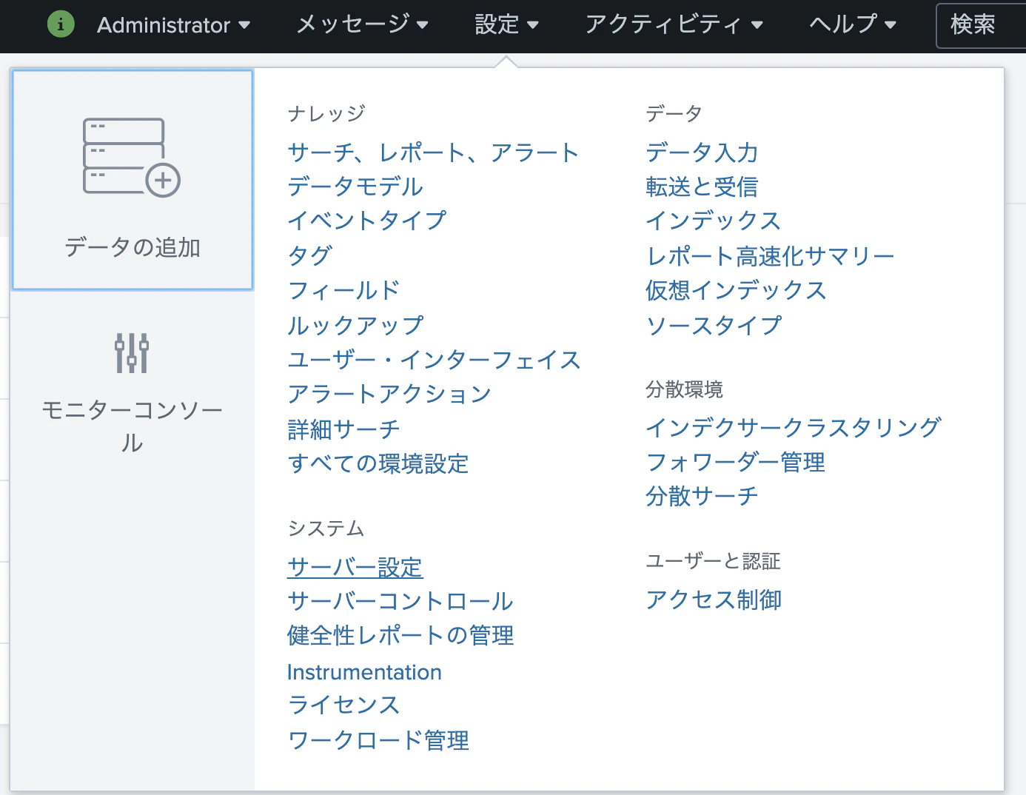Open インデクサークラスタリング settings
This screenshot has height=795, width=1026.
(794, 427)
